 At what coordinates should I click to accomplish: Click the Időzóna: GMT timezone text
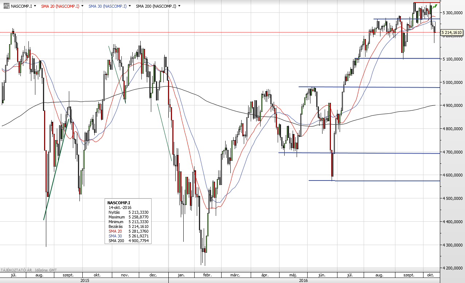point(46,270)
